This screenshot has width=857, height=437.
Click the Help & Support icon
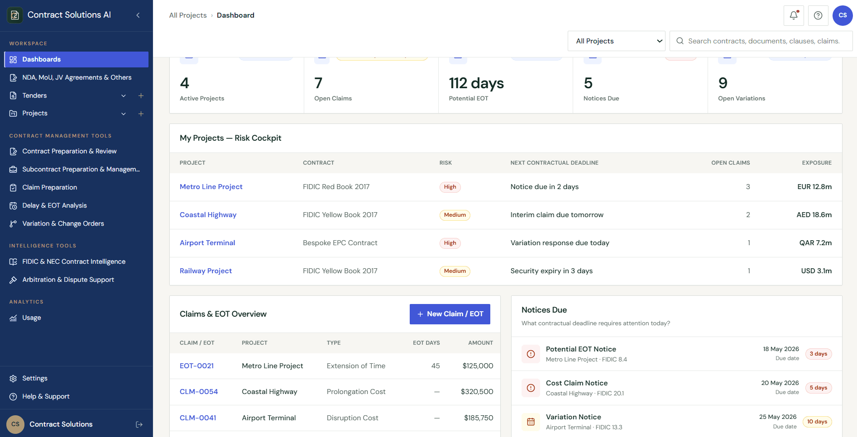pos(13,397)
